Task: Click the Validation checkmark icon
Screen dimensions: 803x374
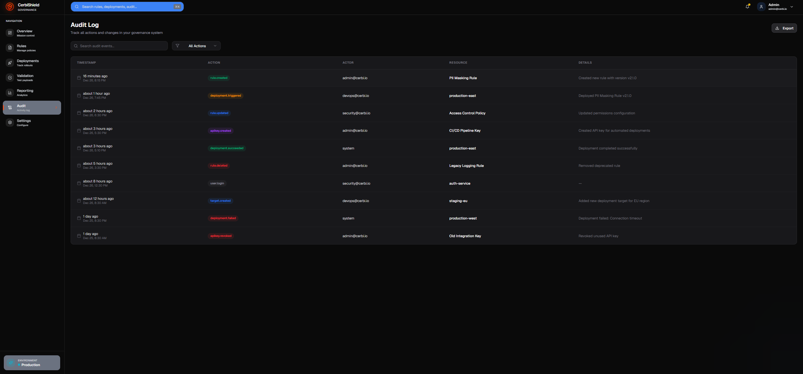Action: (x=10, y=78)
